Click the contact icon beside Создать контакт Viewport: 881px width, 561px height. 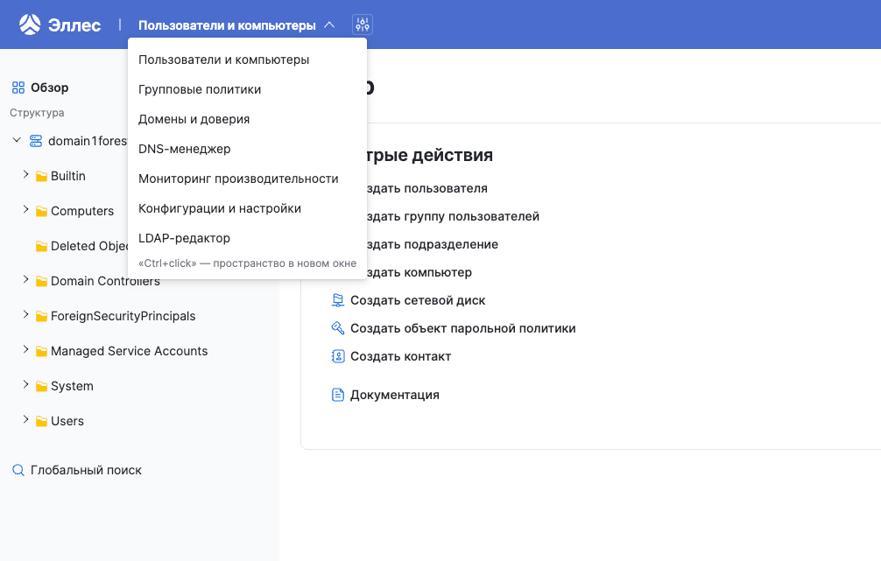coord(338,356)
